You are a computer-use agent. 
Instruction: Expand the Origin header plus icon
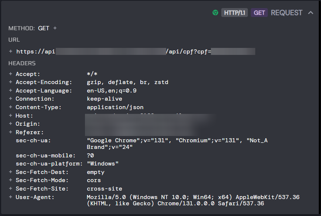click(11, 123)
